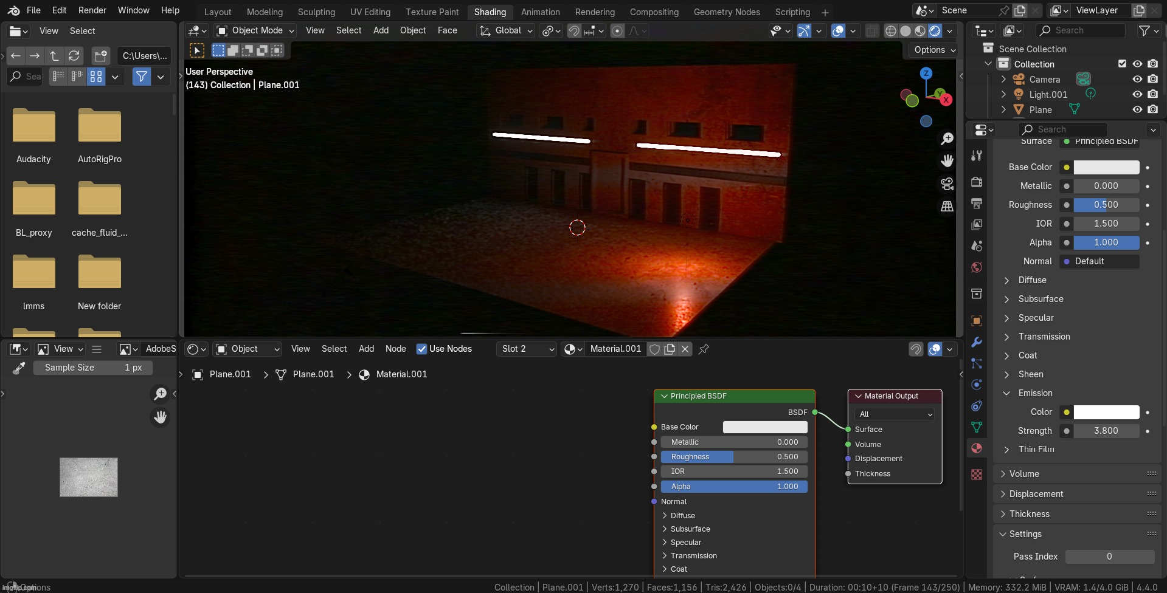Switch to the Layout workspace tab

click(218, 12)
